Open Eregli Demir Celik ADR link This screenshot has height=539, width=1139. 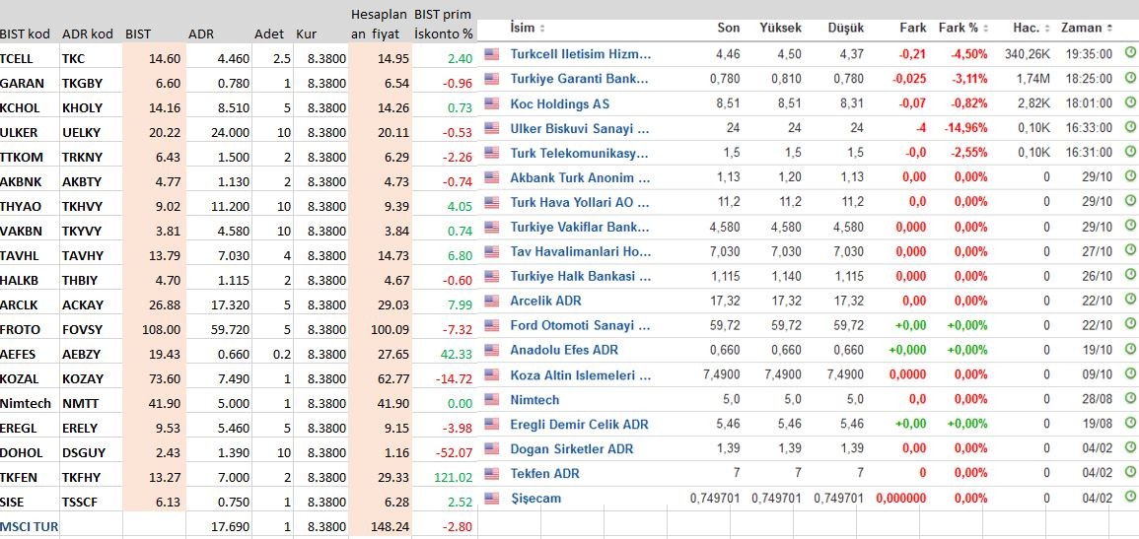(579, 424)
